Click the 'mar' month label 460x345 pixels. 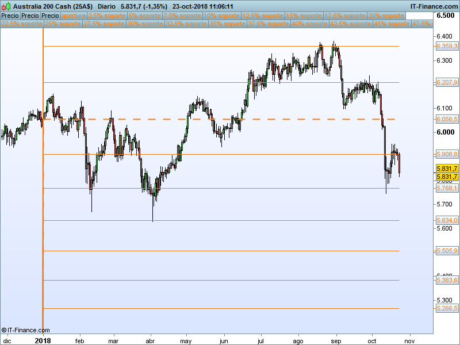113,341
